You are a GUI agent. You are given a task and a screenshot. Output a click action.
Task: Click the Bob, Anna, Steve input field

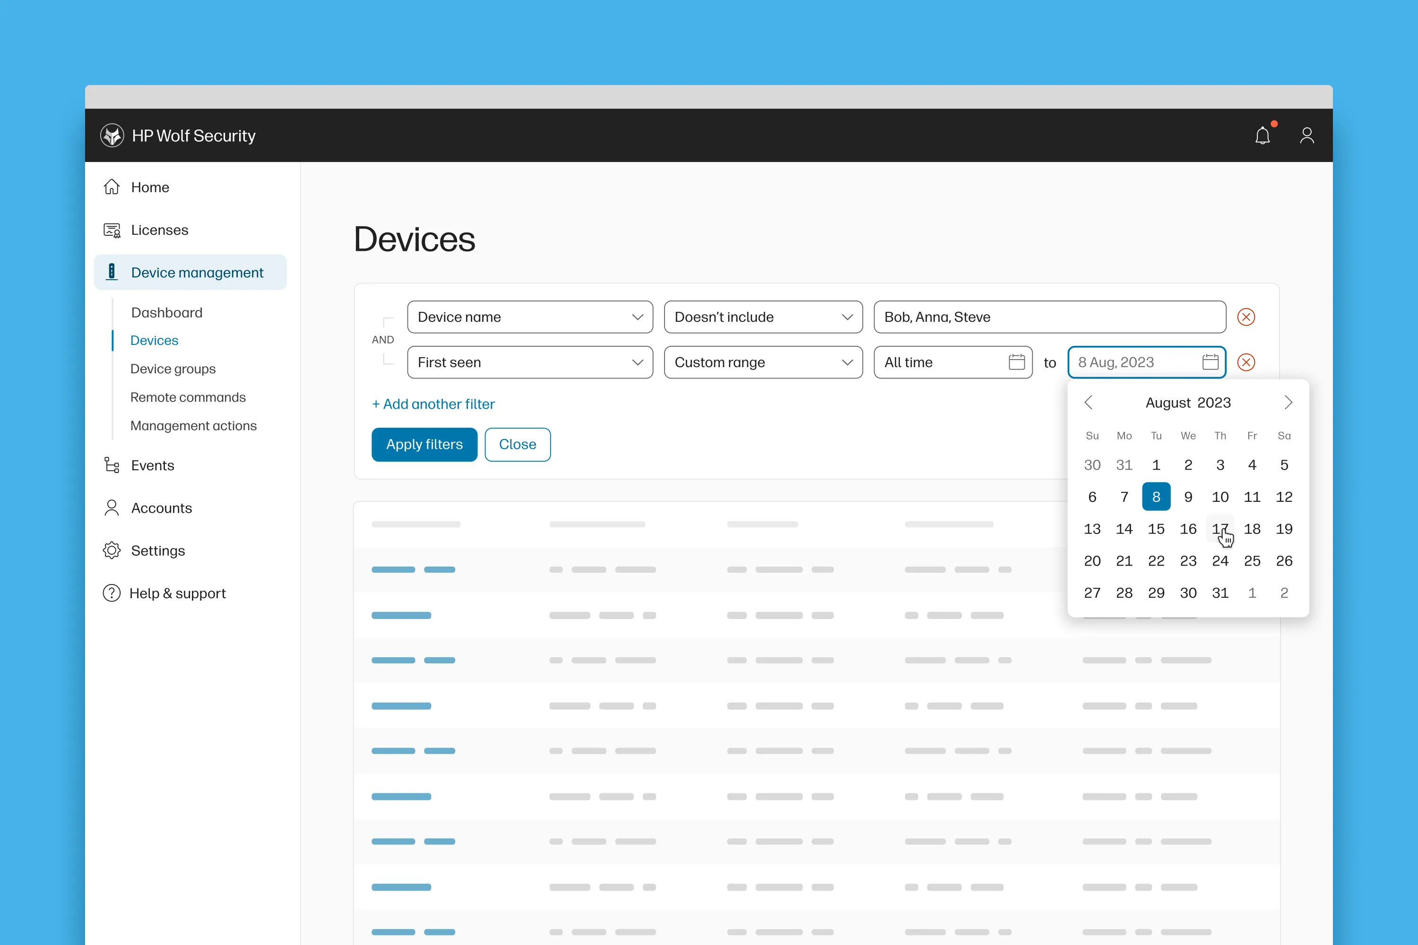[x=1050, y=317]
